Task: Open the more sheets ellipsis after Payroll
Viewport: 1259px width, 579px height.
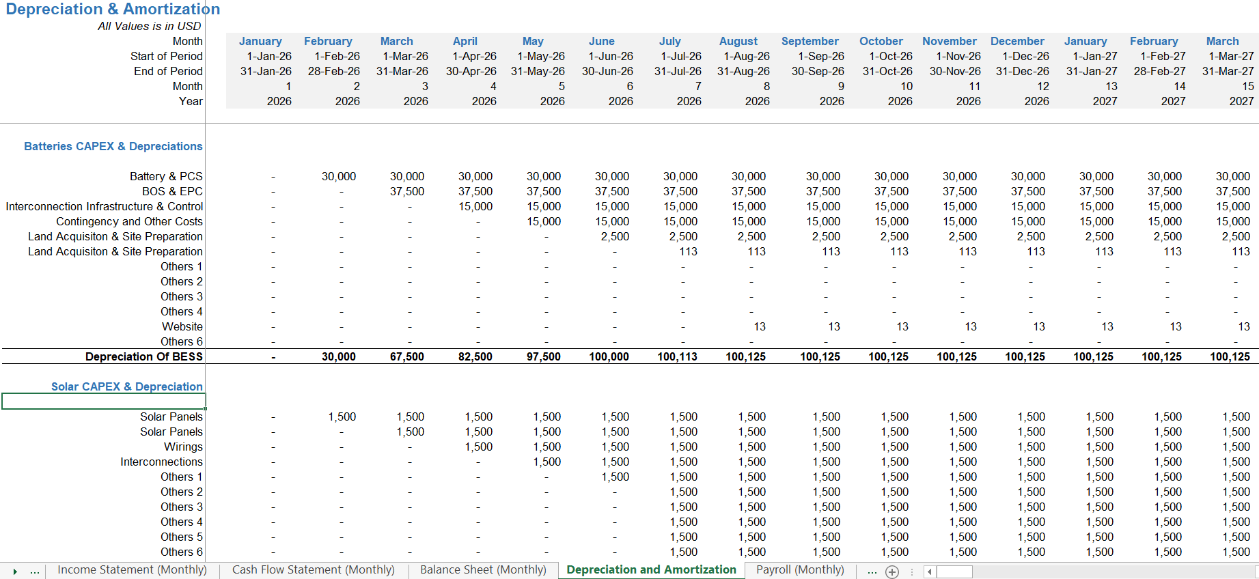Action: pos(872,571)
